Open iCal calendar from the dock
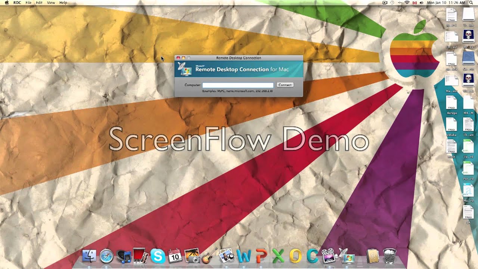The width and height of the screenshot is (478, 269). pyautogui.click(x=175, y=256)
